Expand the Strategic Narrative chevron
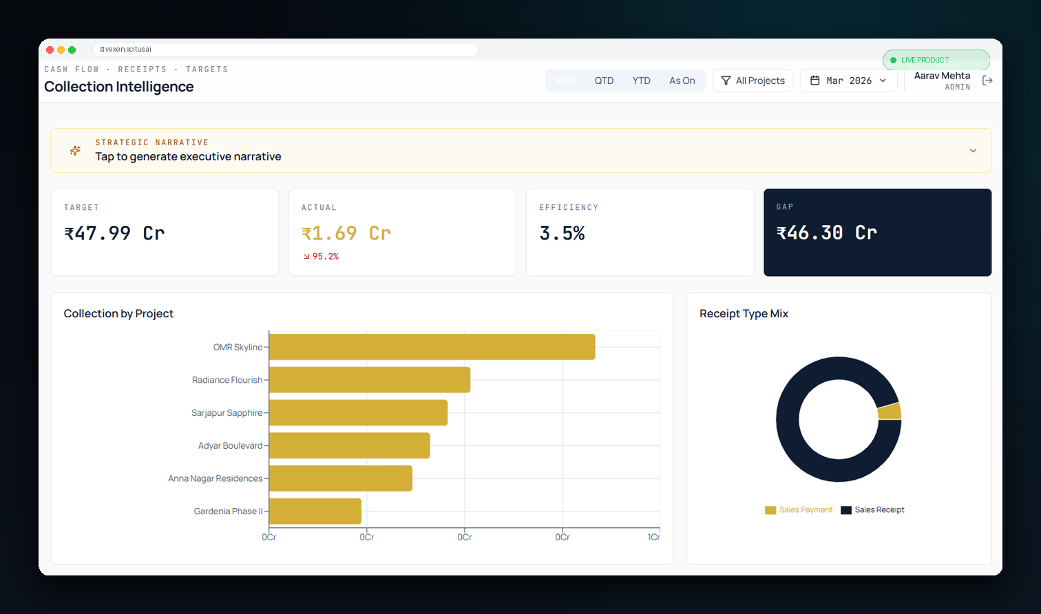 (x=973, y=151)
